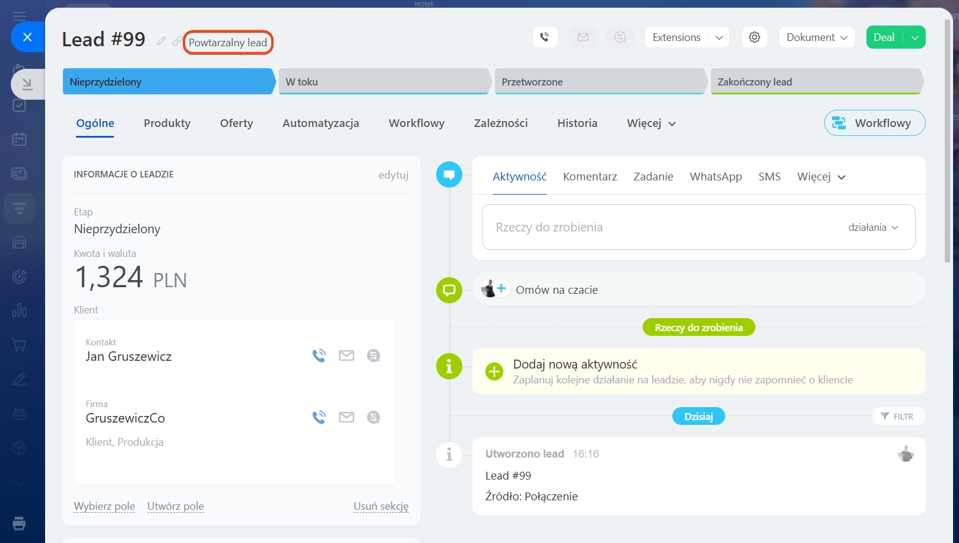Click the 1,324 PLN amount value

(x=131, y=278)
